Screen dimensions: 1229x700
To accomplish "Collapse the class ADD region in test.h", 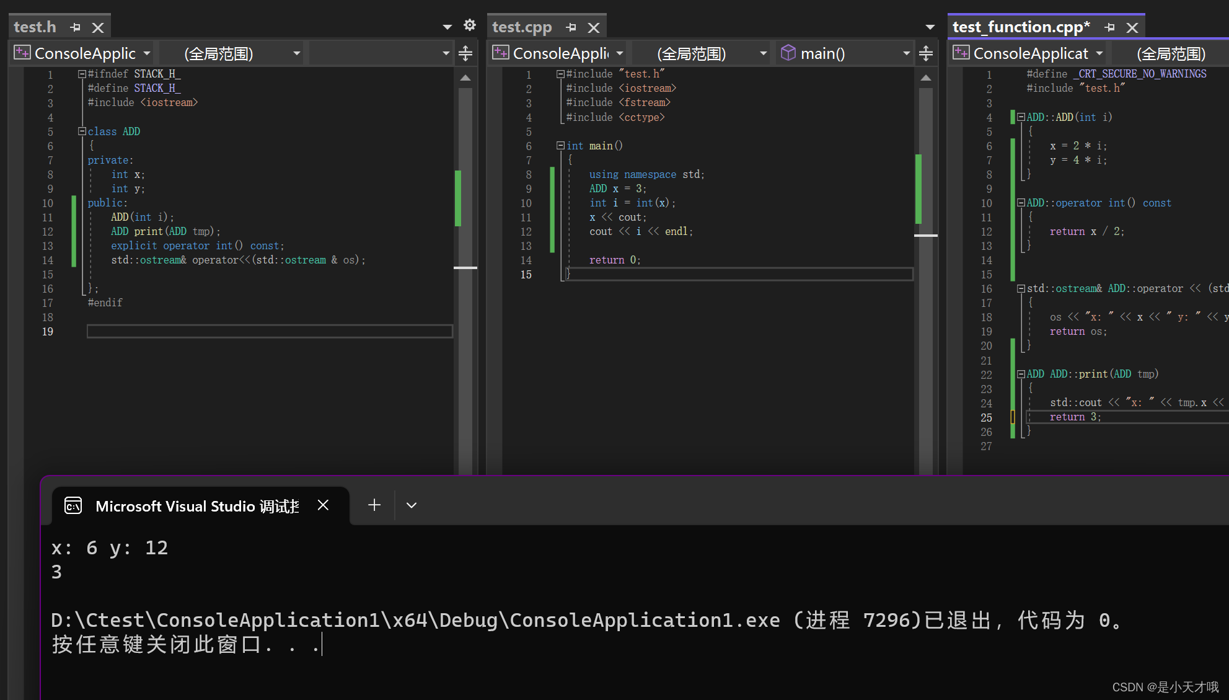I will click(81, 131).
